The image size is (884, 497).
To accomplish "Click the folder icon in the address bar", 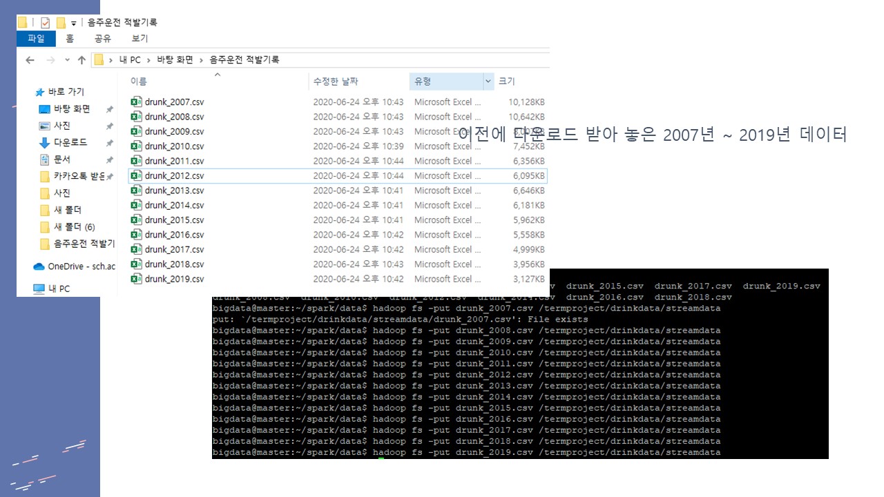I will pyautogui.click(x=99, y=60).
